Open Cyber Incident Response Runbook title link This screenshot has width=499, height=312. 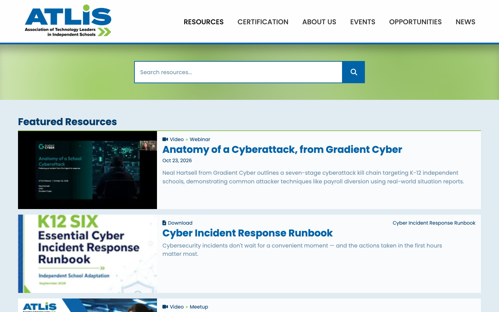point(247,233)
